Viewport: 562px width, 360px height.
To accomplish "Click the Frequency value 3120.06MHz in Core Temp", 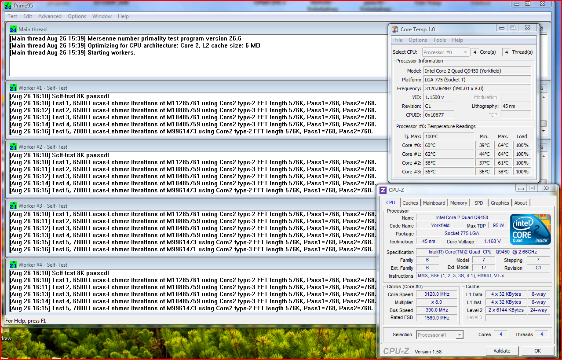I will point(477,88).
